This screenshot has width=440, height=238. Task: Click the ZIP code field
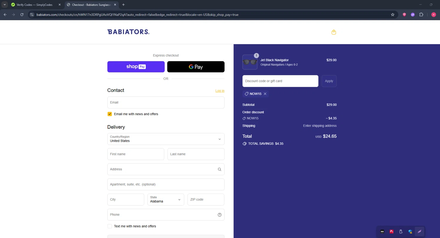click(x=206, y=200)
